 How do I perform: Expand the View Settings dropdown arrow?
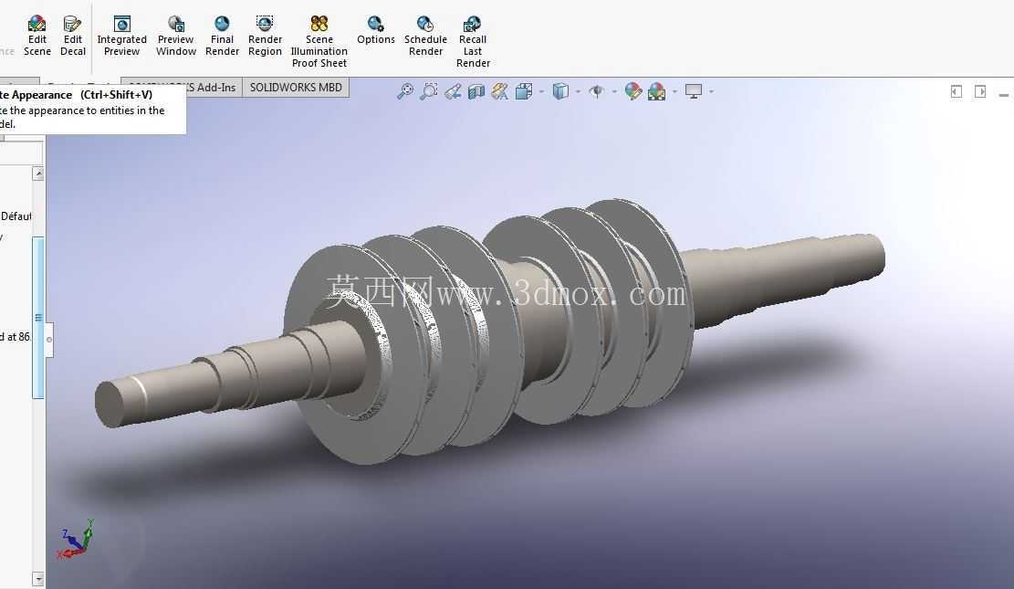(711, 91)
